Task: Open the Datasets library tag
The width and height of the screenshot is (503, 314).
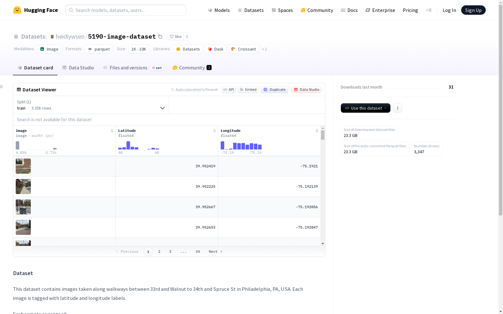Action: click(x=188, y=49)
